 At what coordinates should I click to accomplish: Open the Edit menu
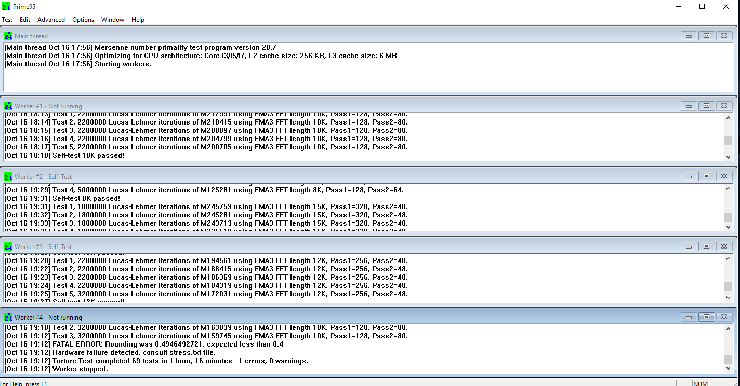click(x=25, y=20)
